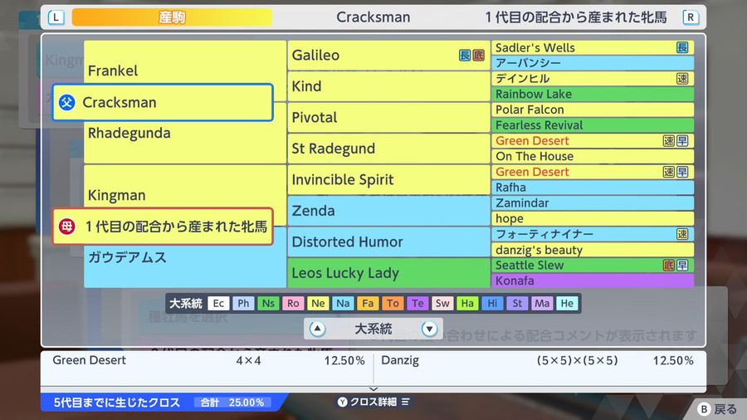Select the Na bloodline swatch
747x420 pixels.
pos(343,303)
